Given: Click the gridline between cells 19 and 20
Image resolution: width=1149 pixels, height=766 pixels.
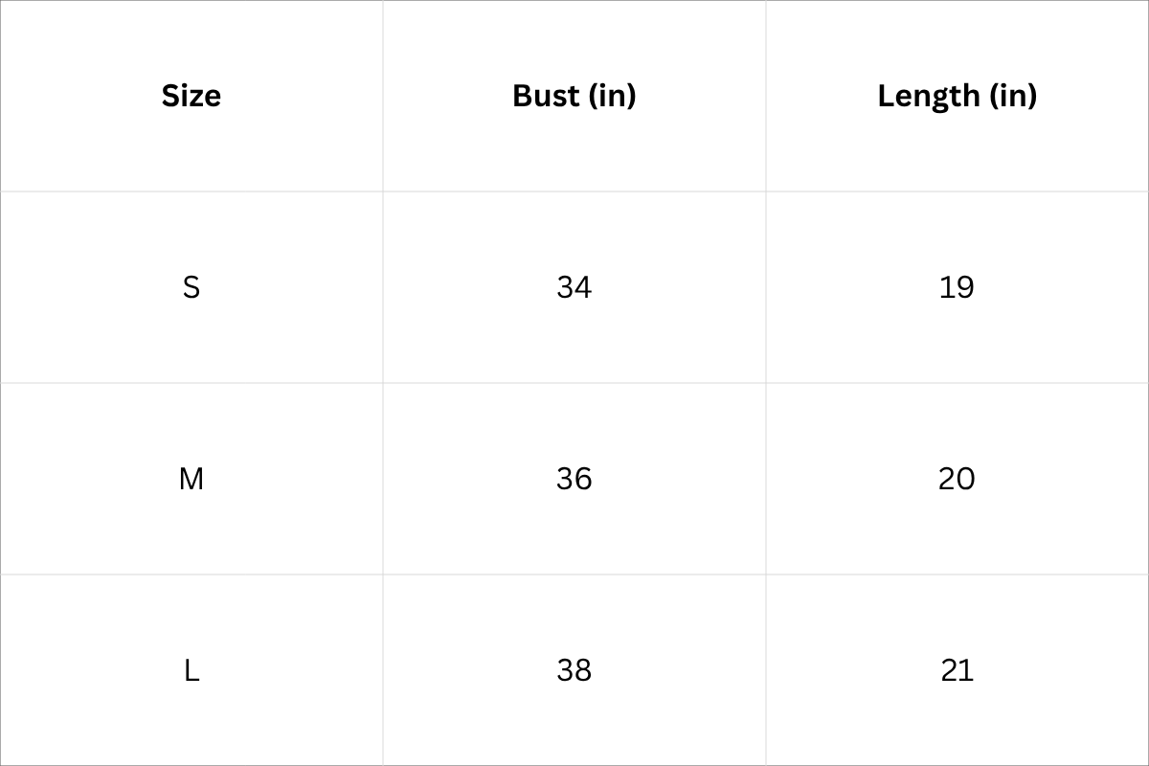Looking at the screenshot, I should click(957, 383).
